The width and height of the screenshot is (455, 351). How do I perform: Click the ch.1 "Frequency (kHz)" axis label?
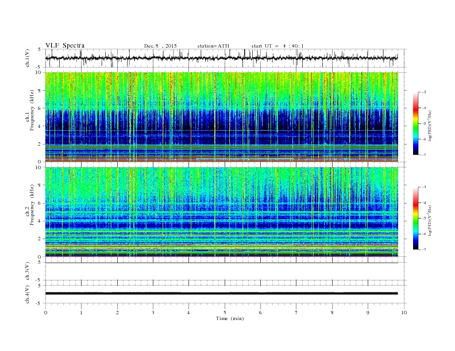coord(32,110)
